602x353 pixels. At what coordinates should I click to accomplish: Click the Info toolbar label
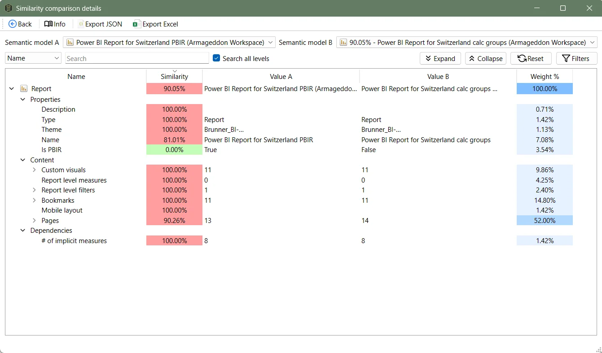tap(60, 24)
